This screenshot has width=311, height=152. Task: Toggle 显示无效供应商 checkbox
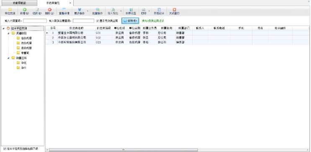click(98, 21)
